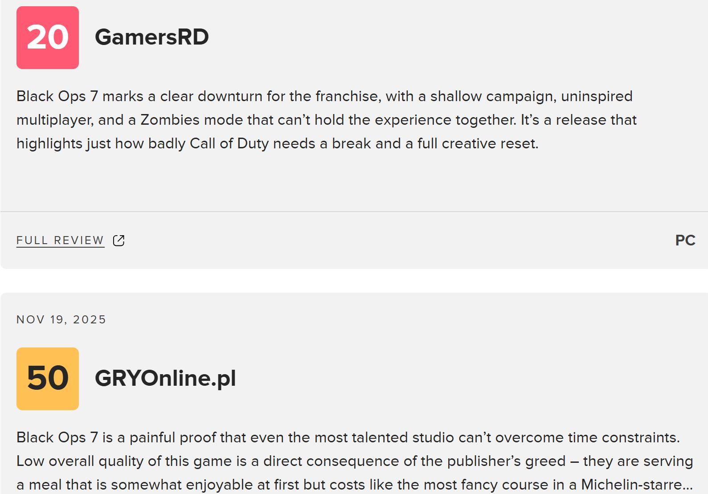Open the GRYOnline.pl publication name
The image size is (708, 494).
tap(165, 378)
